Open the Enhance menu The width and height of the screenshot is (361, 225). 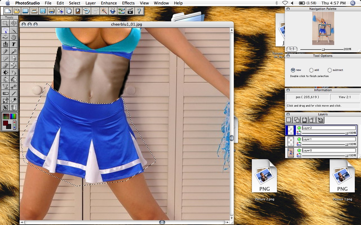click(x=109, y=3)
